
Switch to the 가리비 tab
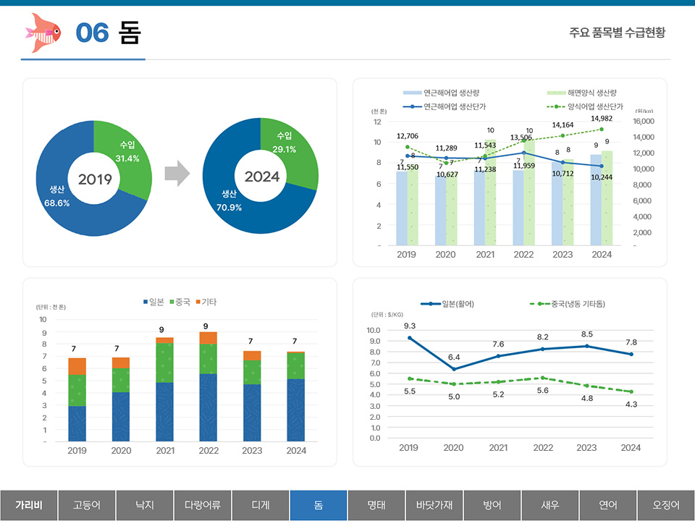[29, 506]
